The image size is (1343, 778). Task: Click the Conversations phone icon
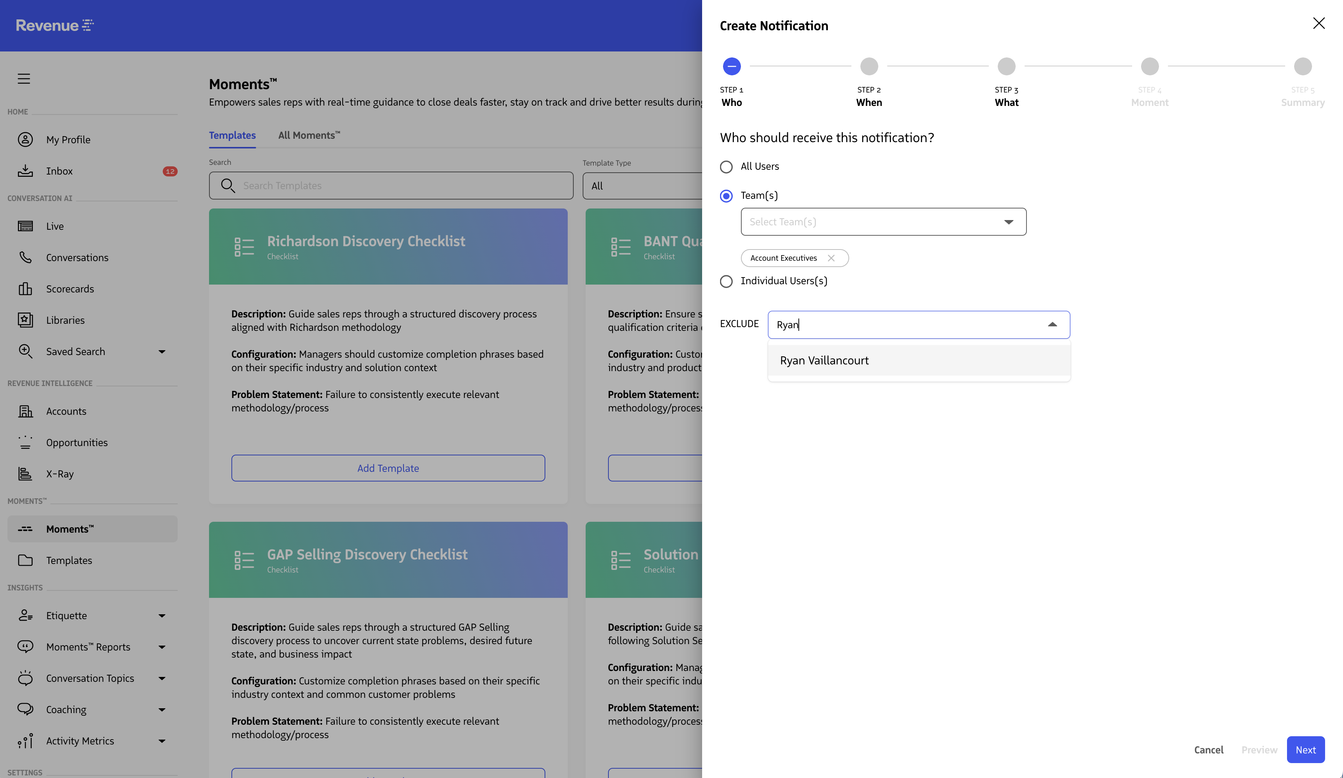[x=25, y=258]
